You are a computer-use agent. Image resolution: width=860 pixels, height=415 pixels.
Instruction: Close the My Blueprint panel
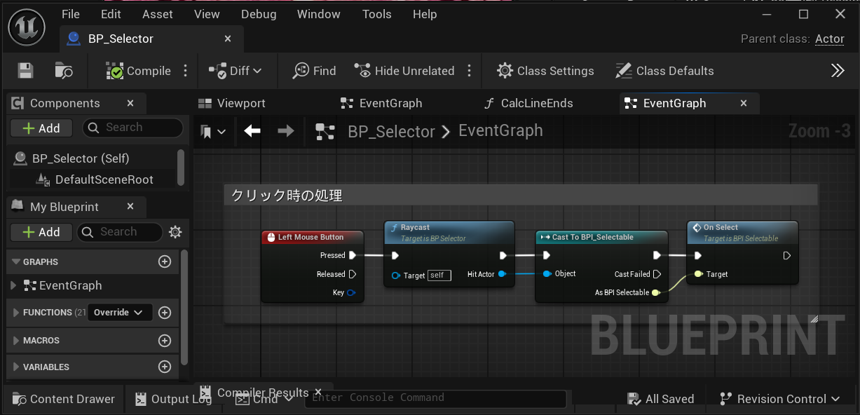tap(130, 207)
